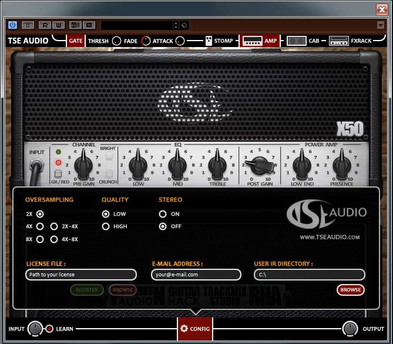Click the license file path field
393x344 pixels.
coord(81,275)
